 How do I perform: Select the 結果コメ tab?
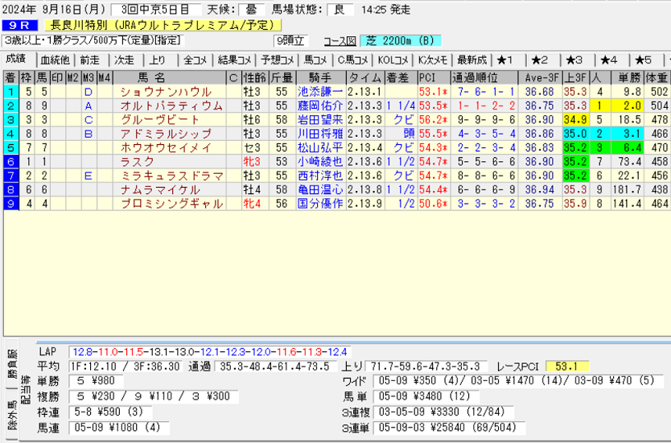[x=239, y=60]
